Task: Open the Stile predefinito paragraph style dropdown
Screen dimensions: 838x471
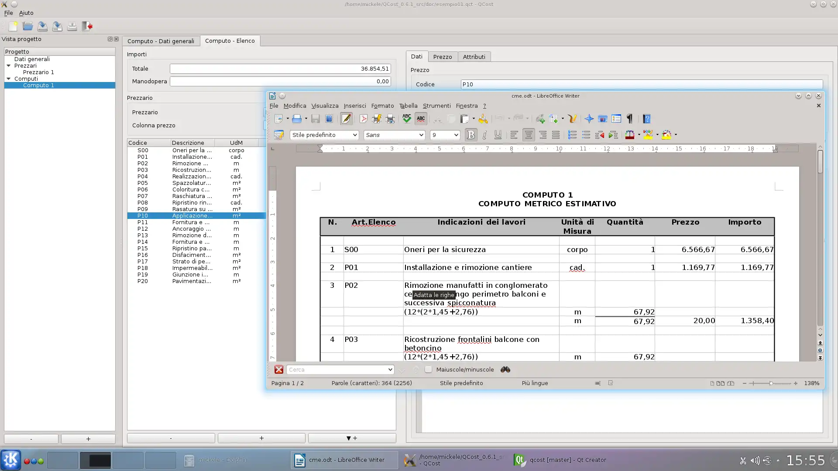Action: point(354,135)
